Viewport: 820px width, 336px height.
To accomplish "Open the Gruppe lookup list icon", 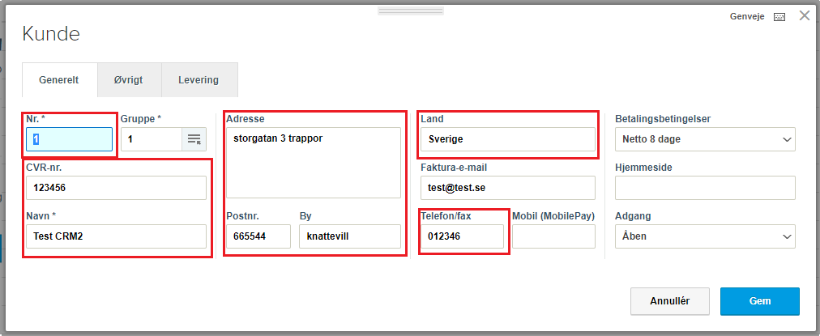I will click(x=194, y=140).
